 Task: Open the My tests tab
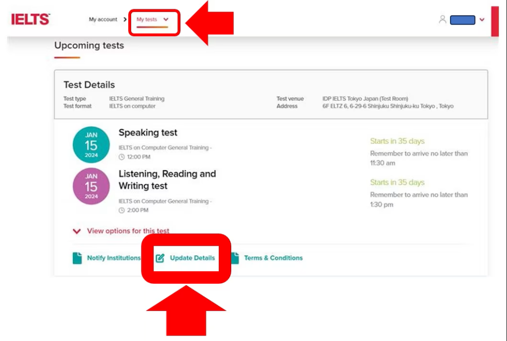pos(147,20)
